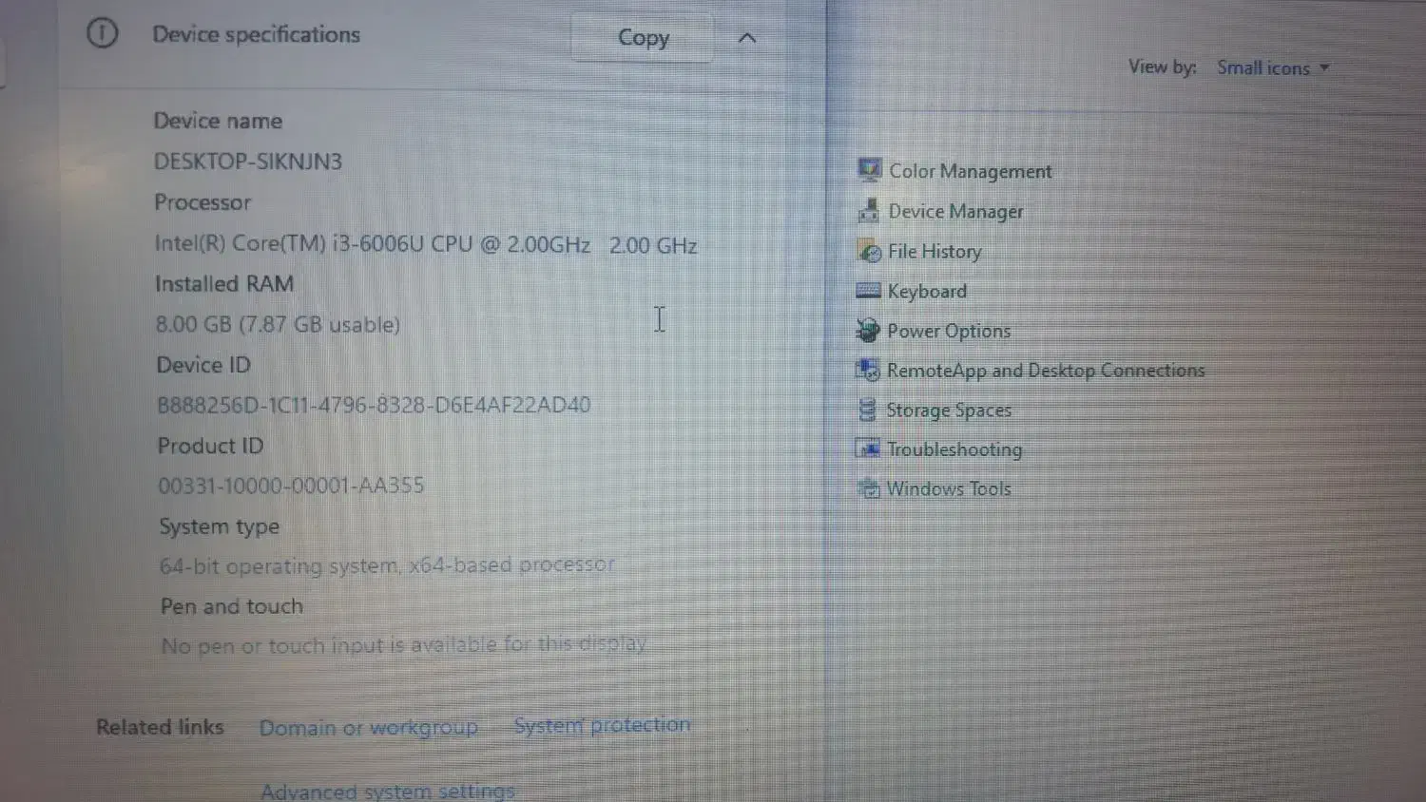Click RemoteApp and Desktop Connections link text
Screen dimensions: 1426x802
1046,371
